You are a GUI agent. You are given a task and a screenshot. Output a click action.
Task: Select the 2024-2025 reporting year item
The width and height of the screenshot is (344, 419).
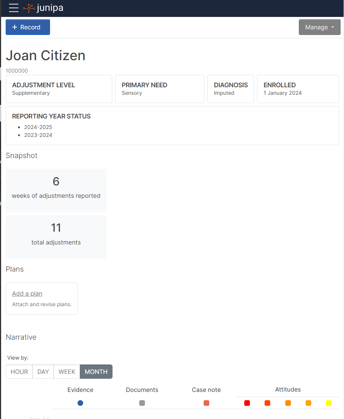[x=38, y=127]
